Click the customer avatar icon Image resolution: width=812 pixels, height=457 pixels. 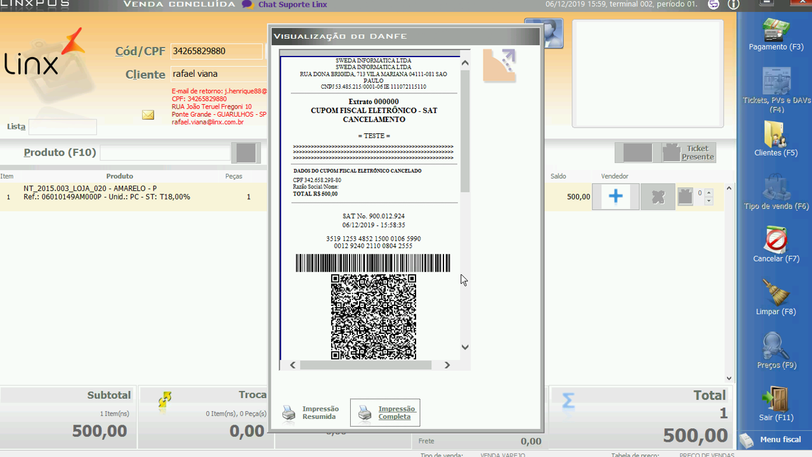click(x=544, y=34)
